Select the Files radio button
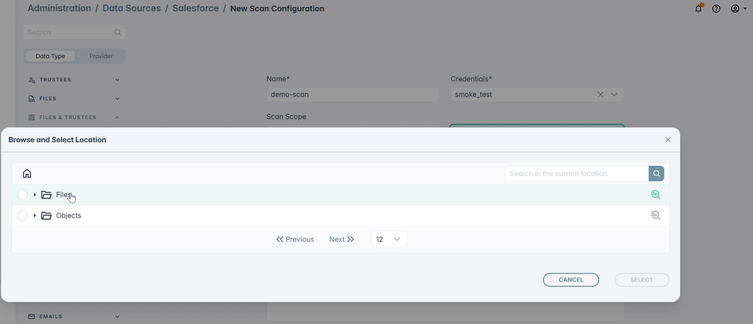The image size is (753, 324). 22,195
